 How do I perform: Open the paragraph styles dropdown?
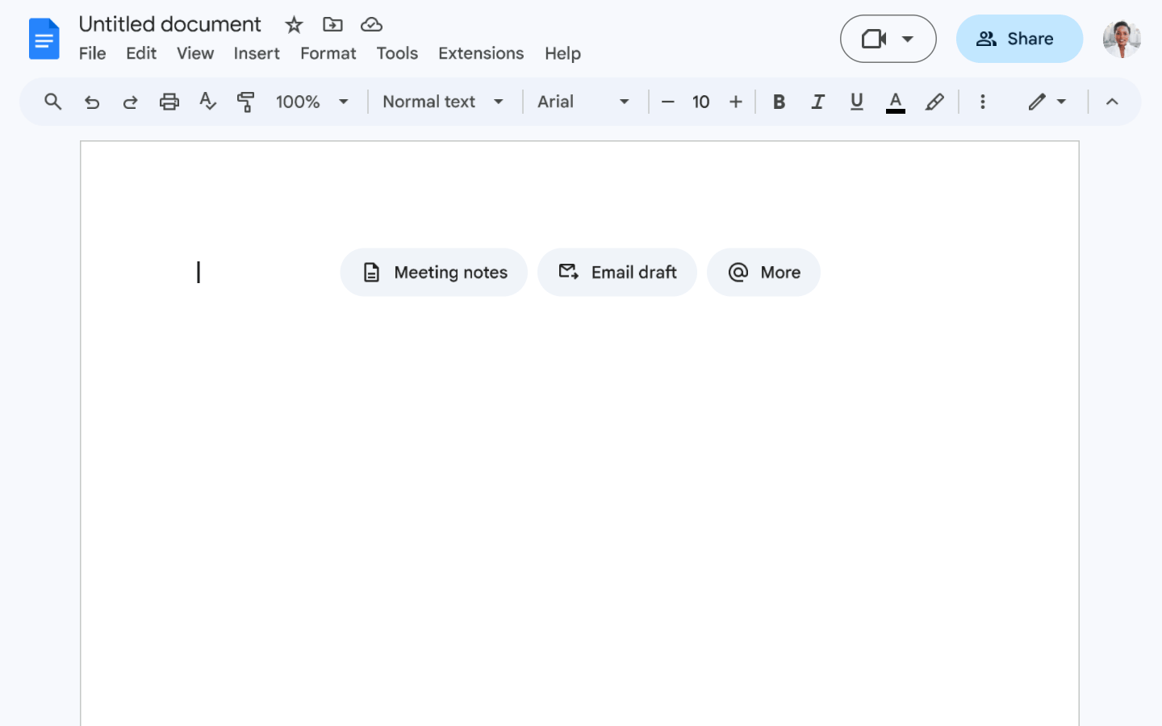point(444,102)
